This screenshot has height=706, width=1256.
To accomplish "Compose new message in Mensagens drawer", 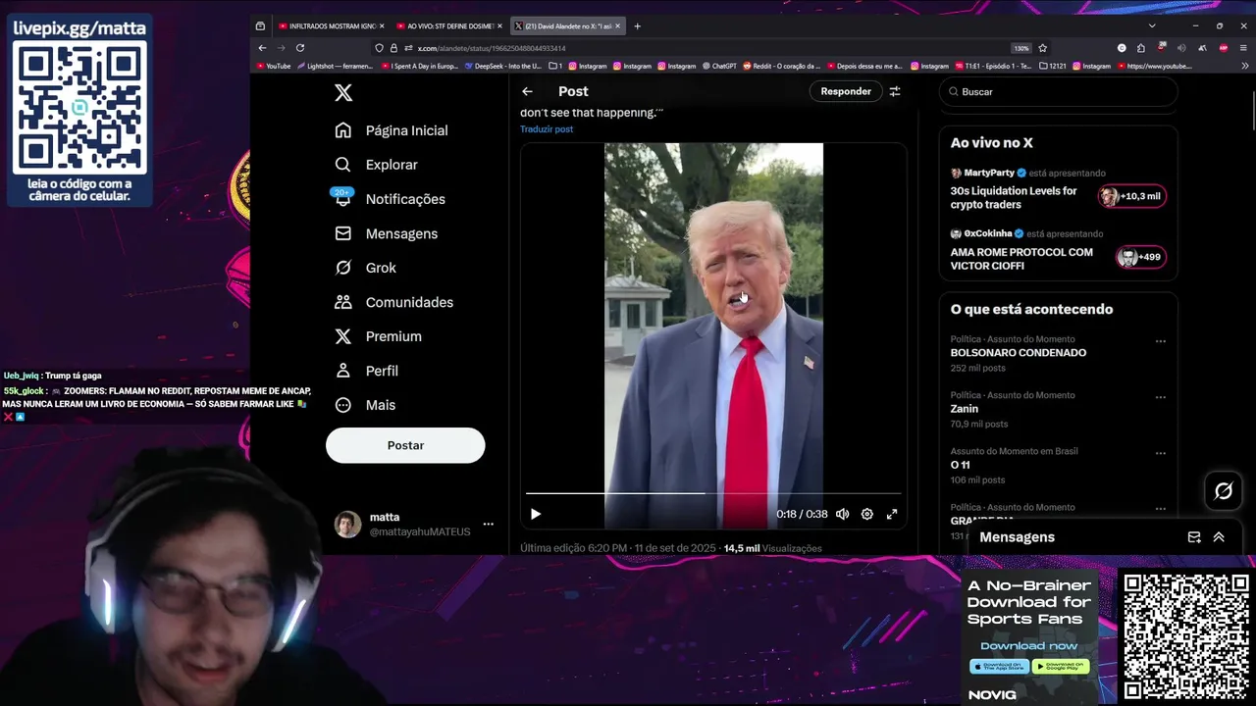I will [x=1194, y=537].
